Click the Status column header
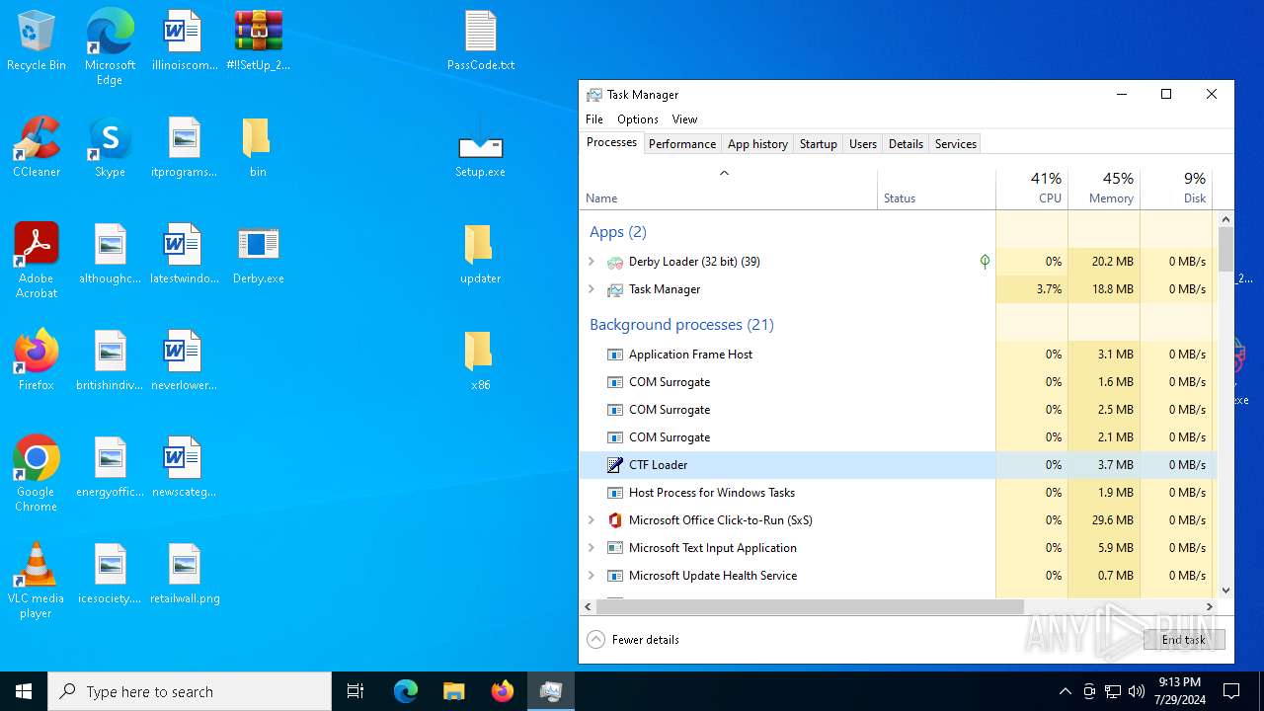1264x711 pixels. 936,188
